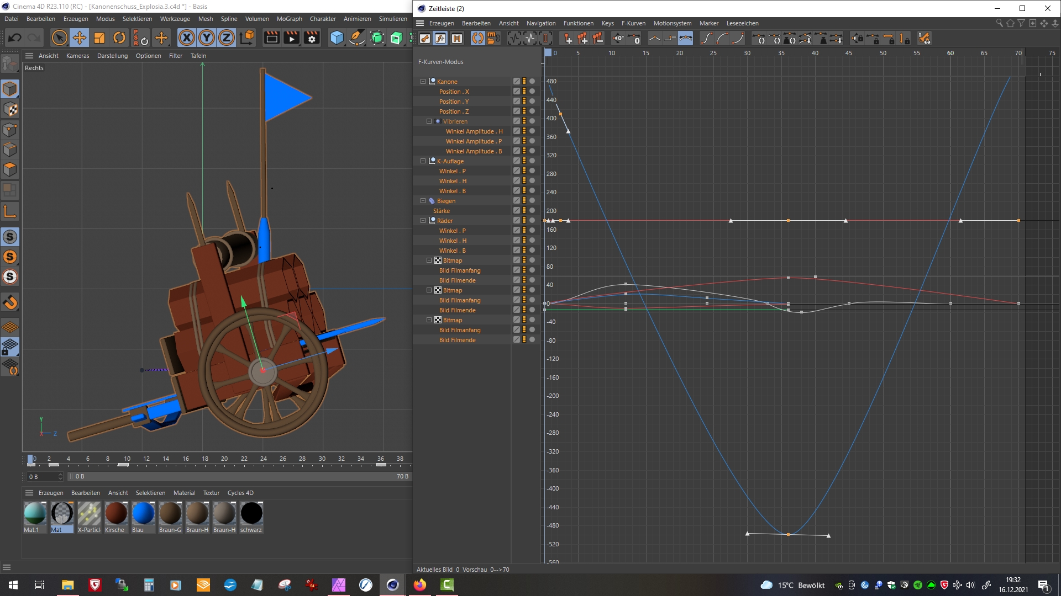The height and width of the screenshot is (596, 1061).
Task: Click the search magnifier in Zeitleiste window
Action: coord(999,23)
